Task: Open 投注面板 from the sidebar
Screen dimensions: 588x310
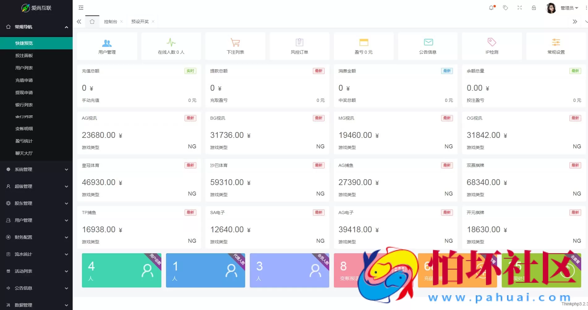Action: pos(24,56)
